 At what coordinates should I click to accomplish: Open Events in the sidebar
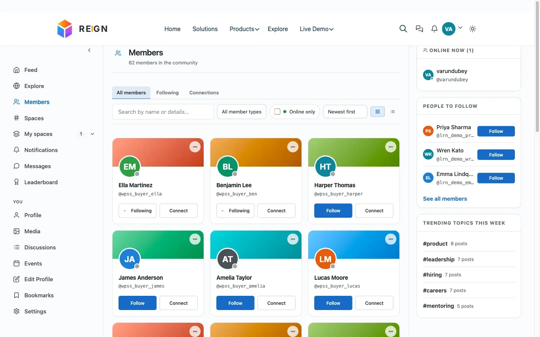coord(33,264)
